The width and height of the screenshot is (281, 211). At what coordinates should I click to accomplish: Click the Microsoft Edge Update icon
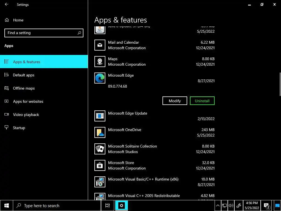coord(100,116)
